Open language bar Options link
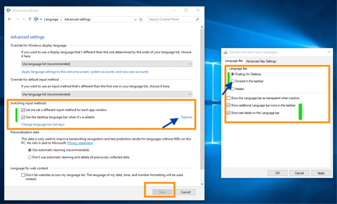The image size is (337, 204). click(187, 117)
